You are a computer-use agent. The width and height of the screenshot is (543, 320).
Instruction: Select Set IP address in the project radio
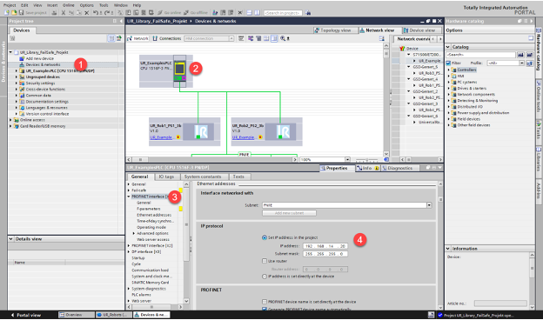click(x=265, y=237)
